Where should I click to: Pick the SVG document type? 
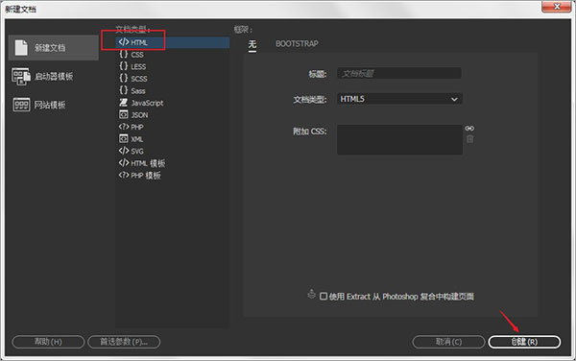[131, 151]
